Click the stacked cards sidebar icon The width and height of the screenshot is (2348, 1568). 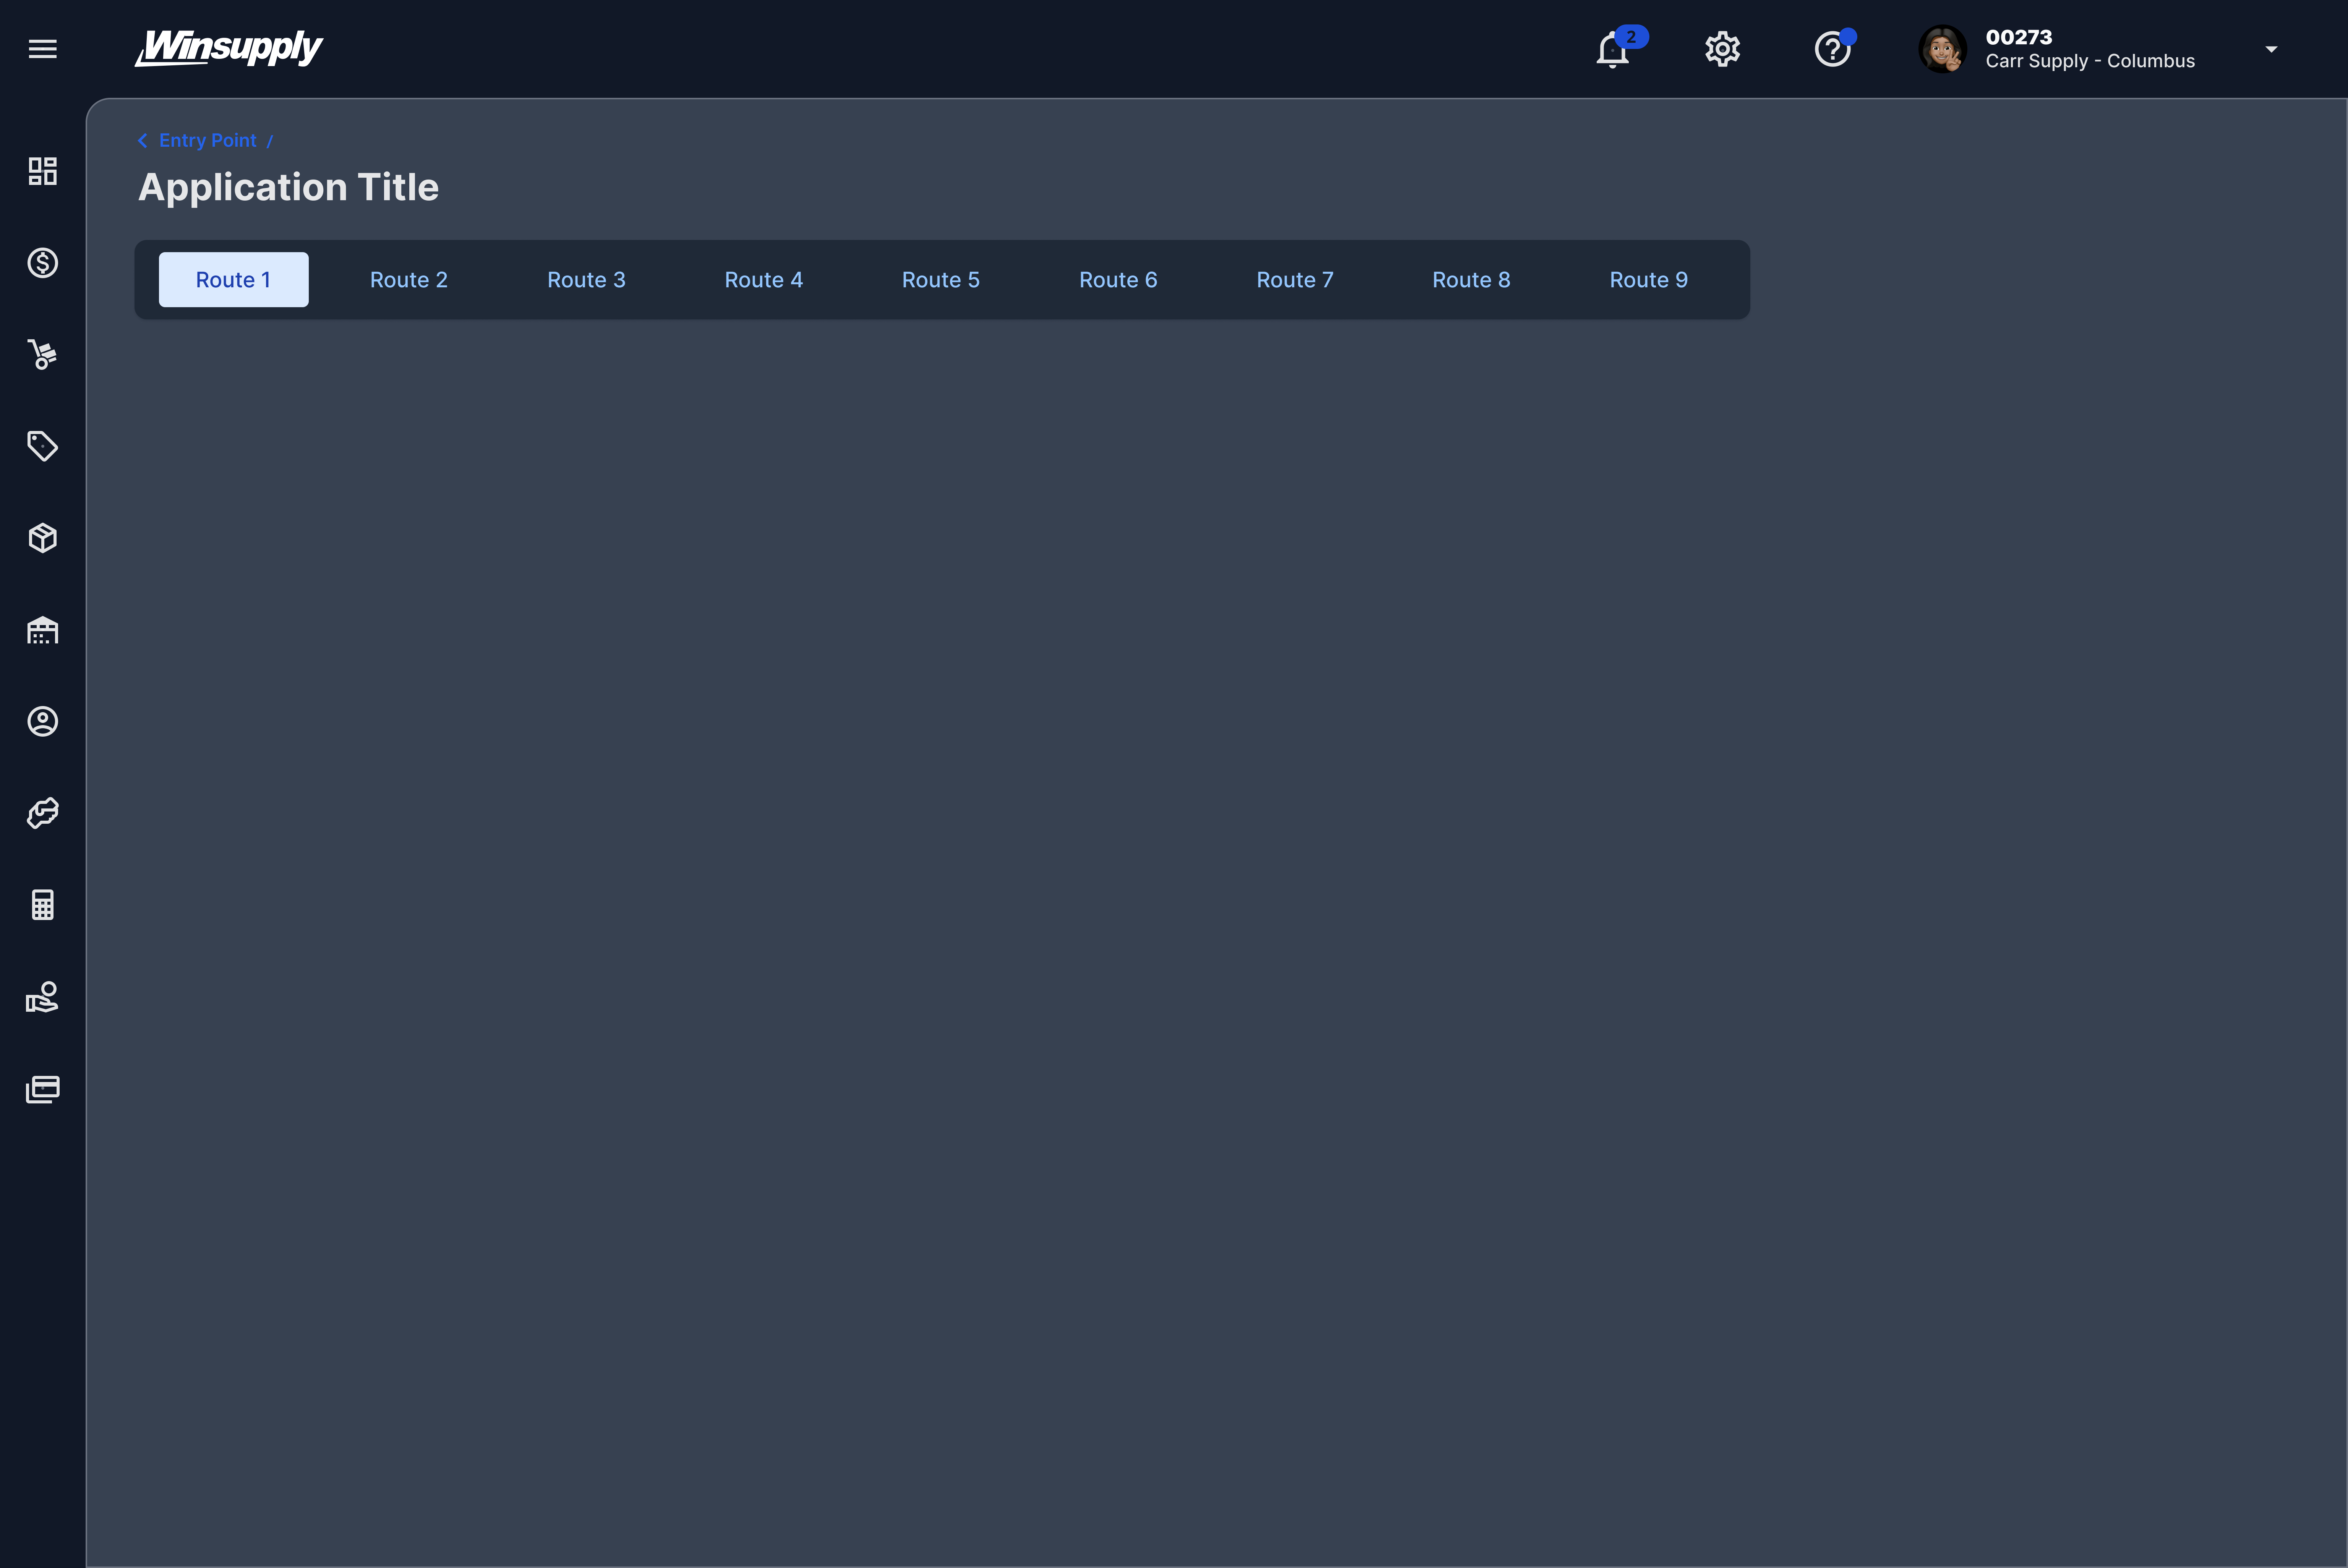coord(42,1089)
